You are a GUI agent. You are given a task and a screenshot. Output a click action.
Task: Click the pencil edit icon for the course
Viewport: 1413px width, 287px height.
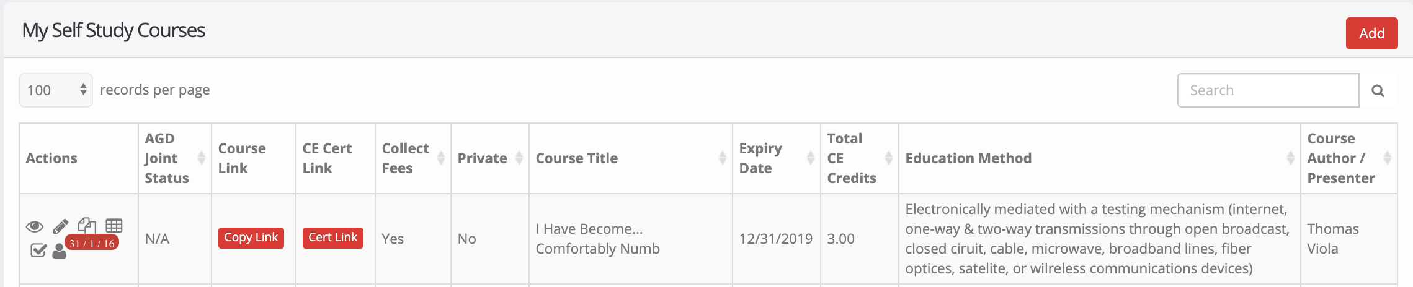click(61, 226)
